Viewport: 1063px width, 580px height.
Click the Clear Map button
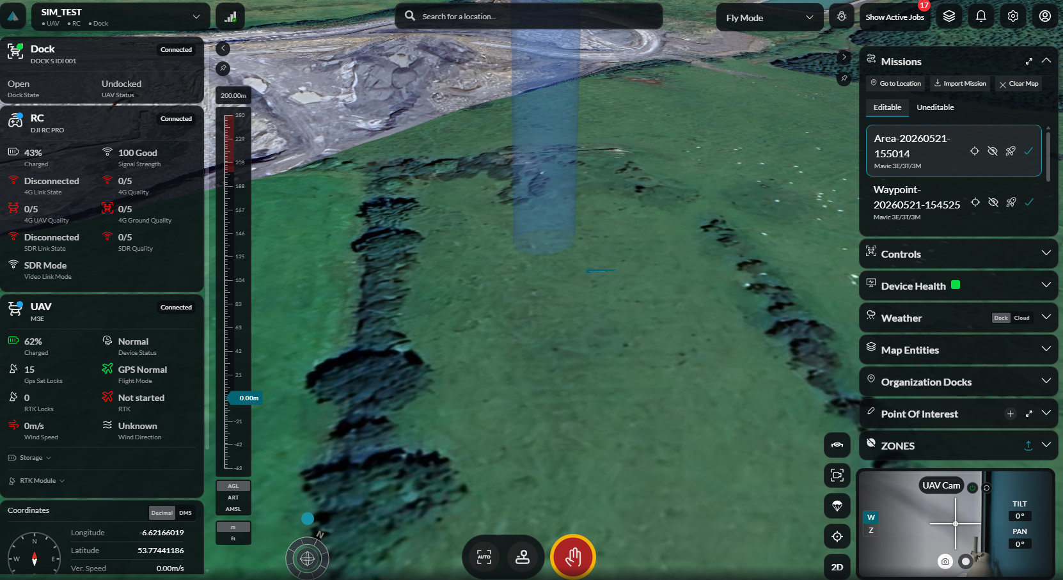pos(1019,84)
